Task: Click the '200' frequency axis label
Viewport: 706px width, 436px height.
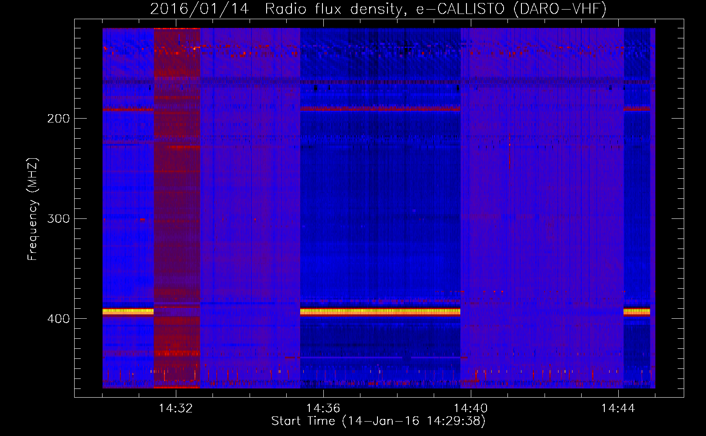Action: 58,119
